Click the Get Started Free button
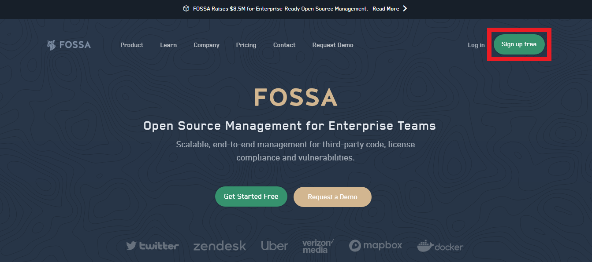This screenshot has height=262, width=592. 251,196
